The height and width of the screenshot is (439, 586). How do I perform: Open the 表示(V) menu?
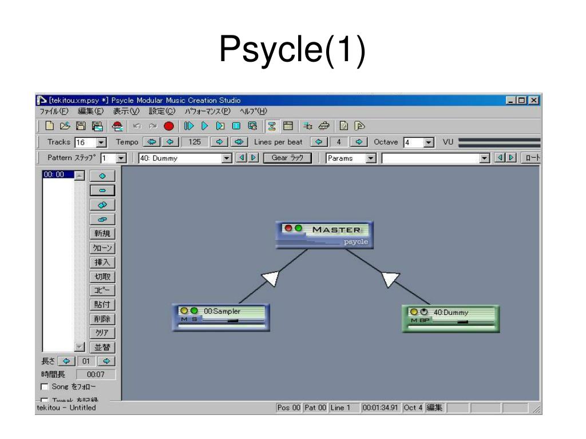(x=126, y=111)
